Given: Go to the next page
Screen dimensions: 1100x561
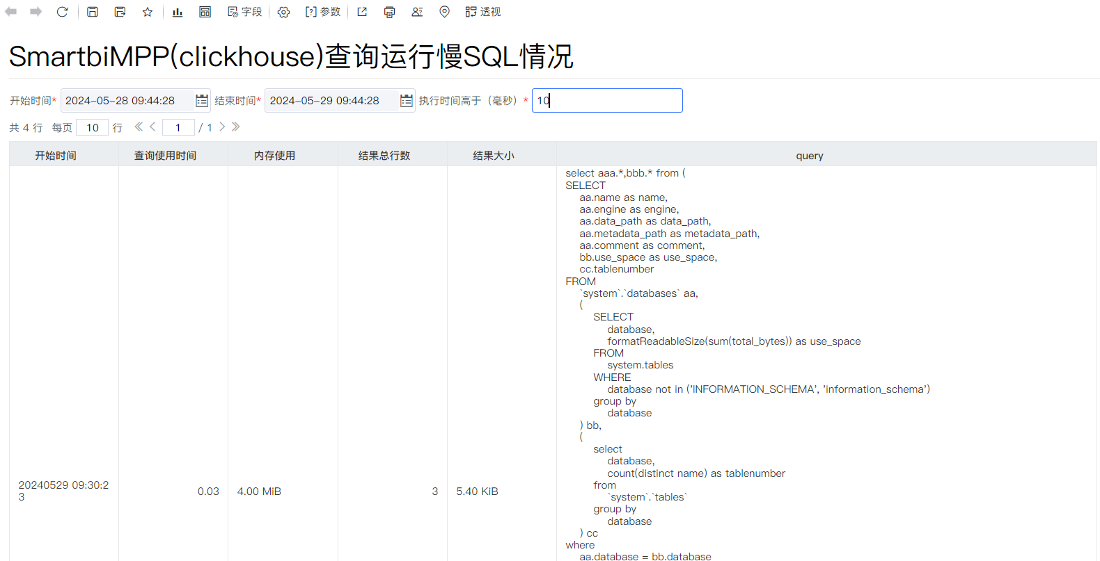Looking at the screenshot, I should [x=222, y=127].
